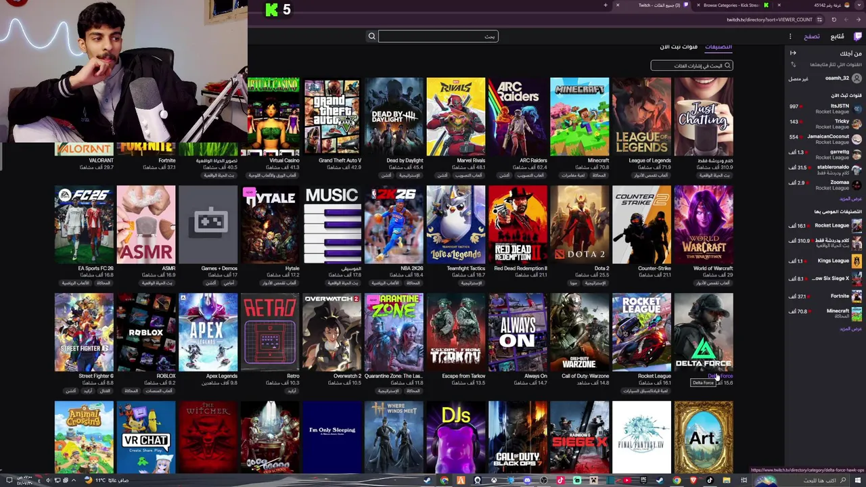Click the sidebar sort arrows icon

tap(793, 64)
